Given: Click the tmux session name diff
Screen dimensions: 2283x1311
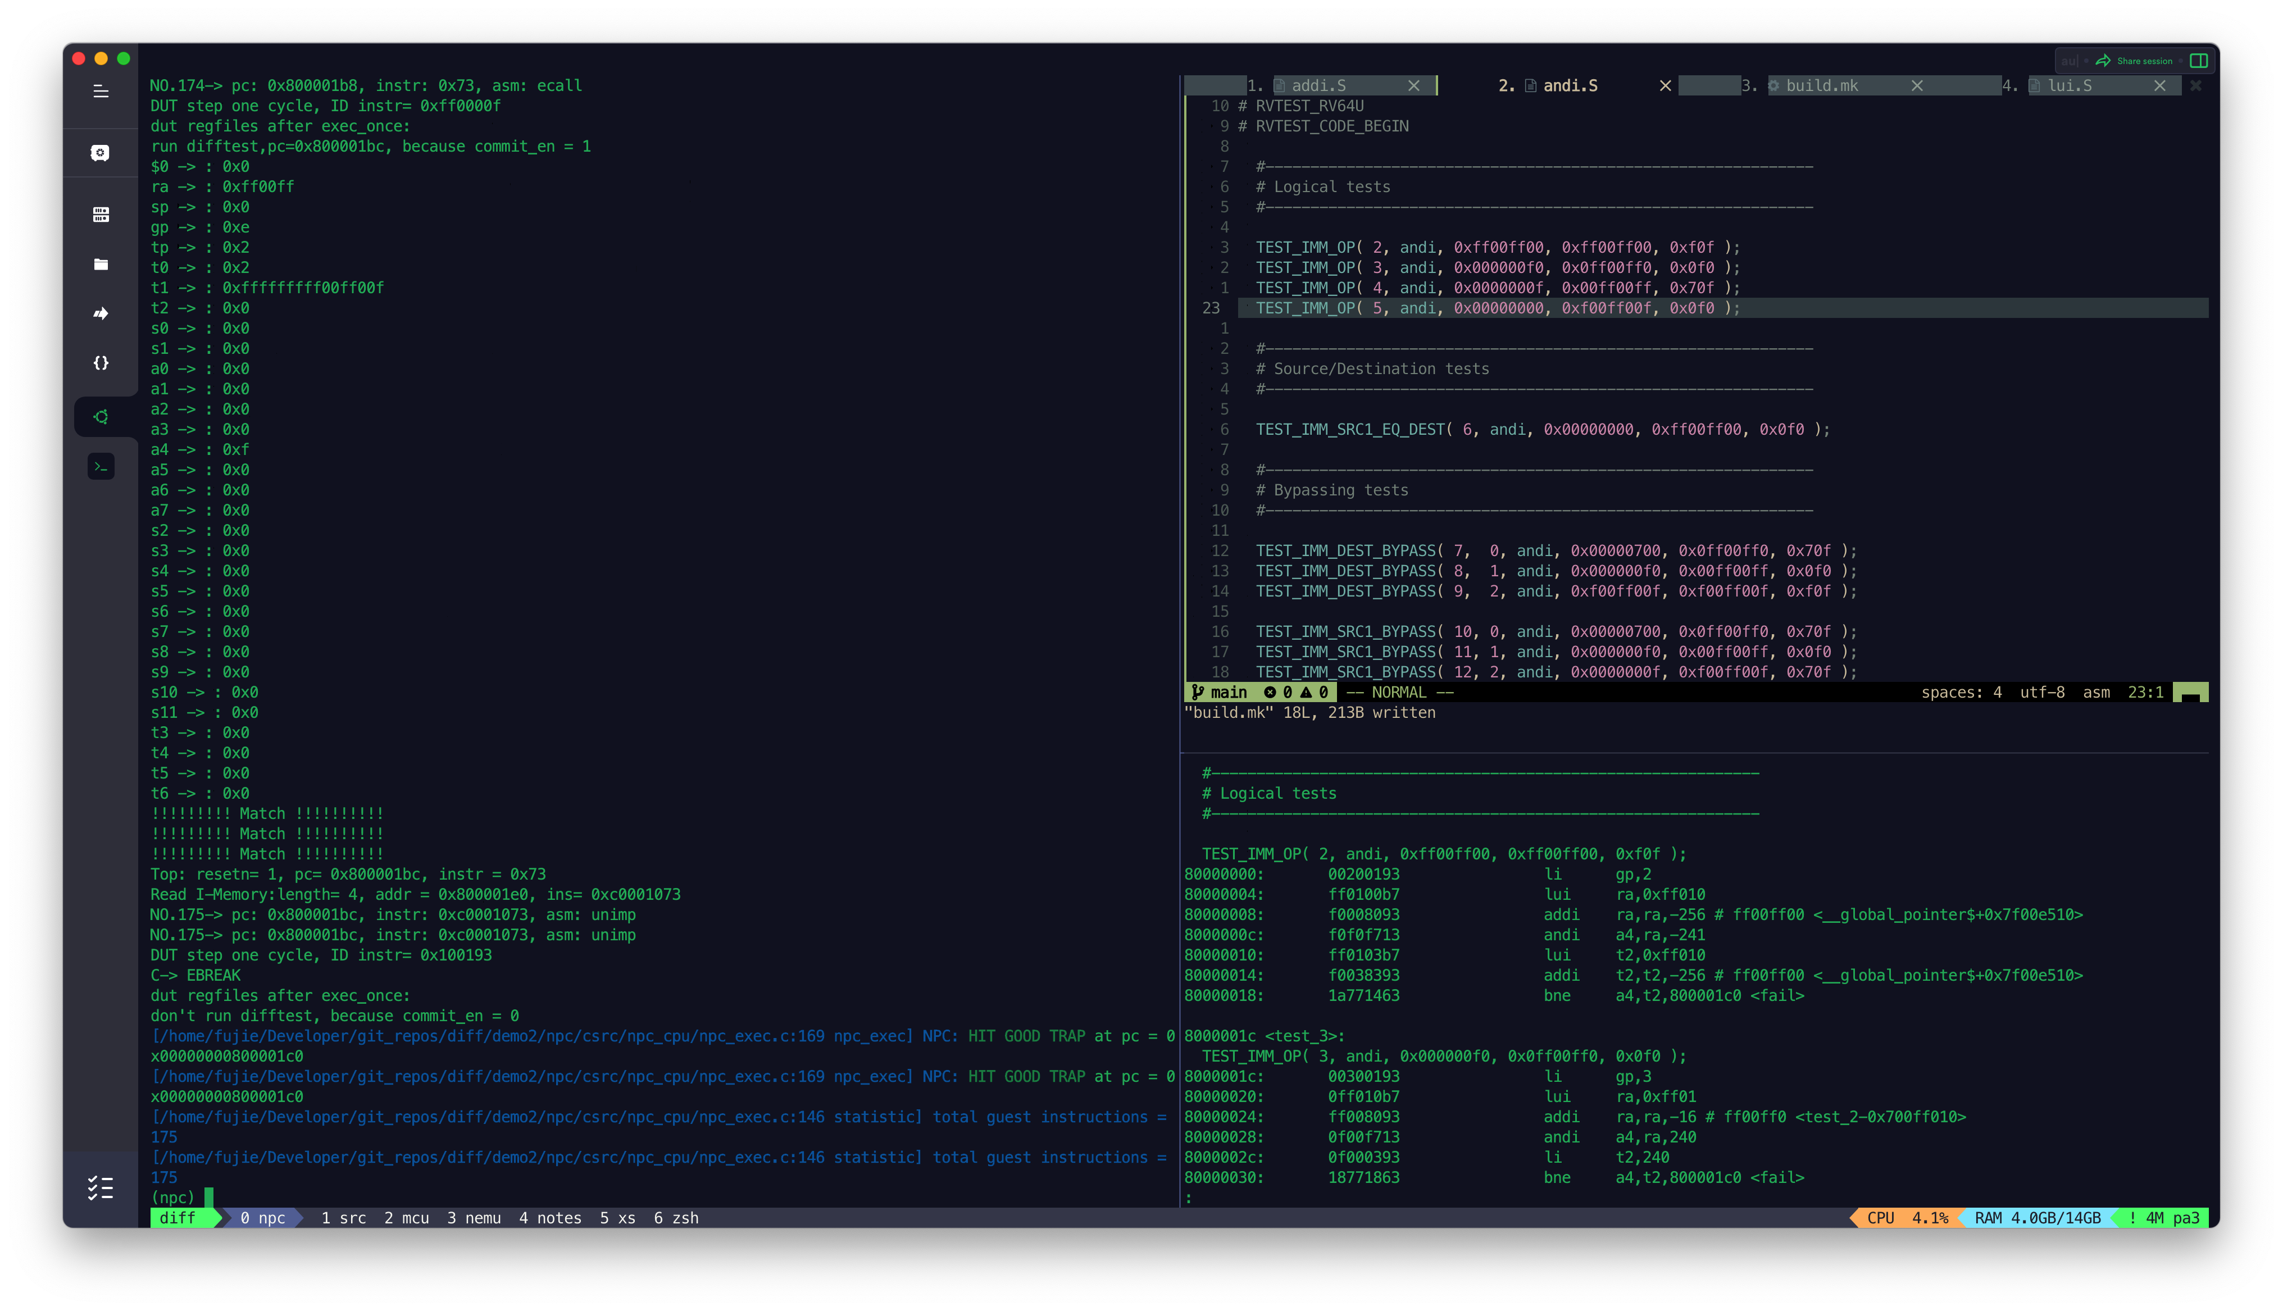Looking at the screenshot, I should coord(178,1217).
